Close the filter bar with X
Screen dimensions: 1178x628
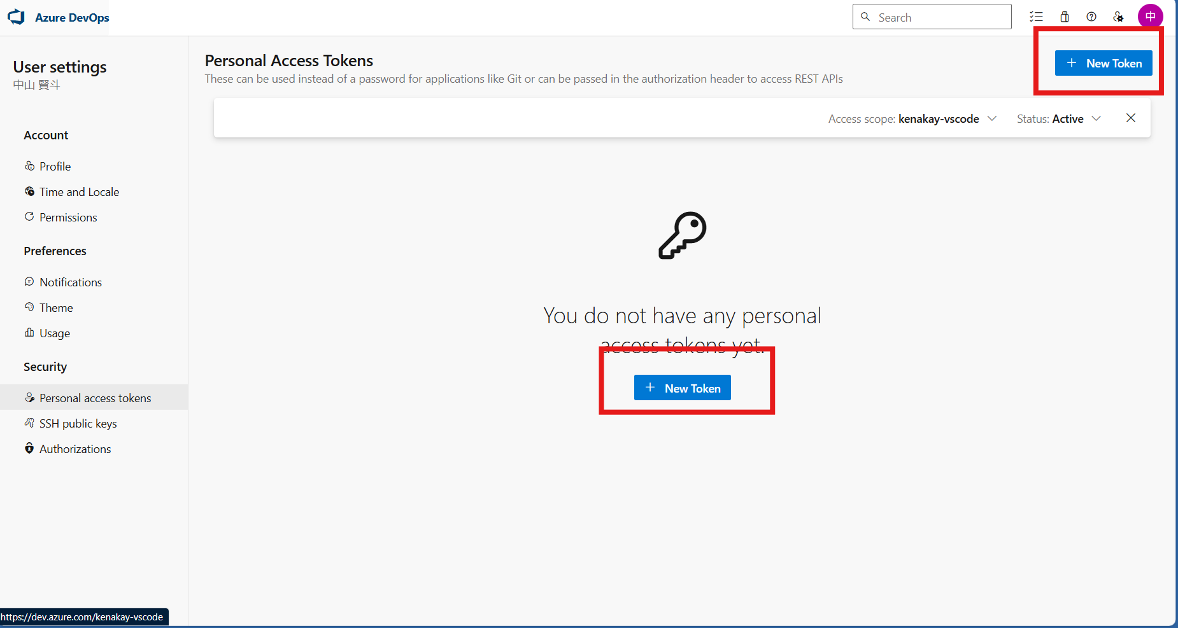click(1131, 118)
